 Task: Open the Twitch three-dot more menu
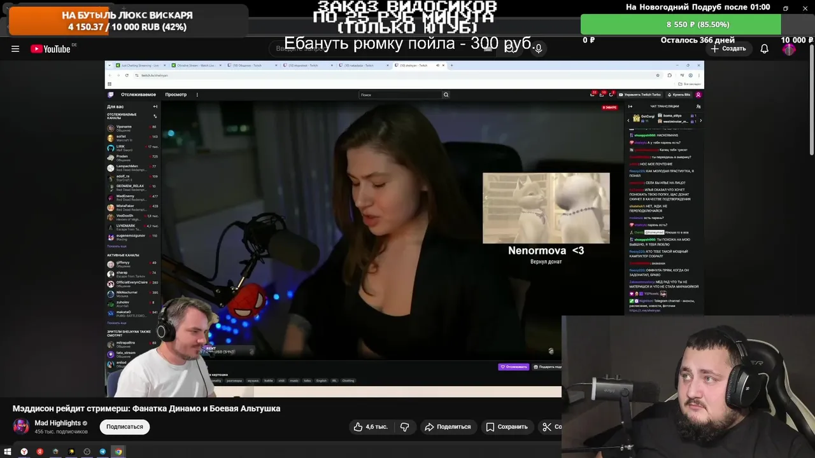(x=197, y=95)
